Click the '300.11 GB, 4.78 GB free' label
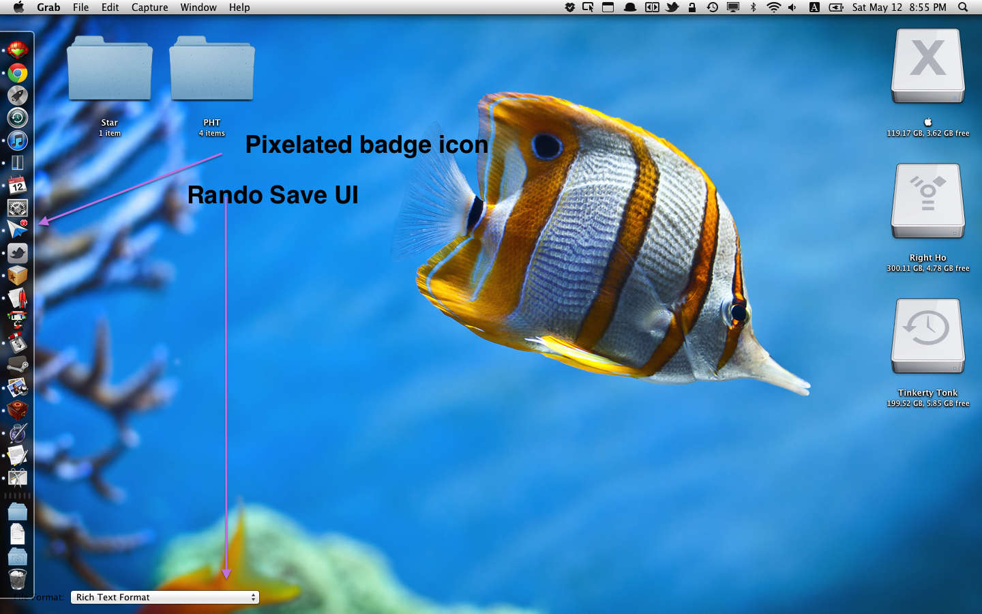This screenshot has height=614, width=982. [x=928, y=269]
